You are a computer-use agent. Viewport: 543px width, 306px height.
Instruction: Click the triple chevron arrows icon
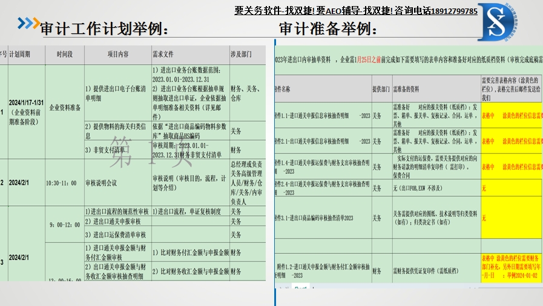28,24
